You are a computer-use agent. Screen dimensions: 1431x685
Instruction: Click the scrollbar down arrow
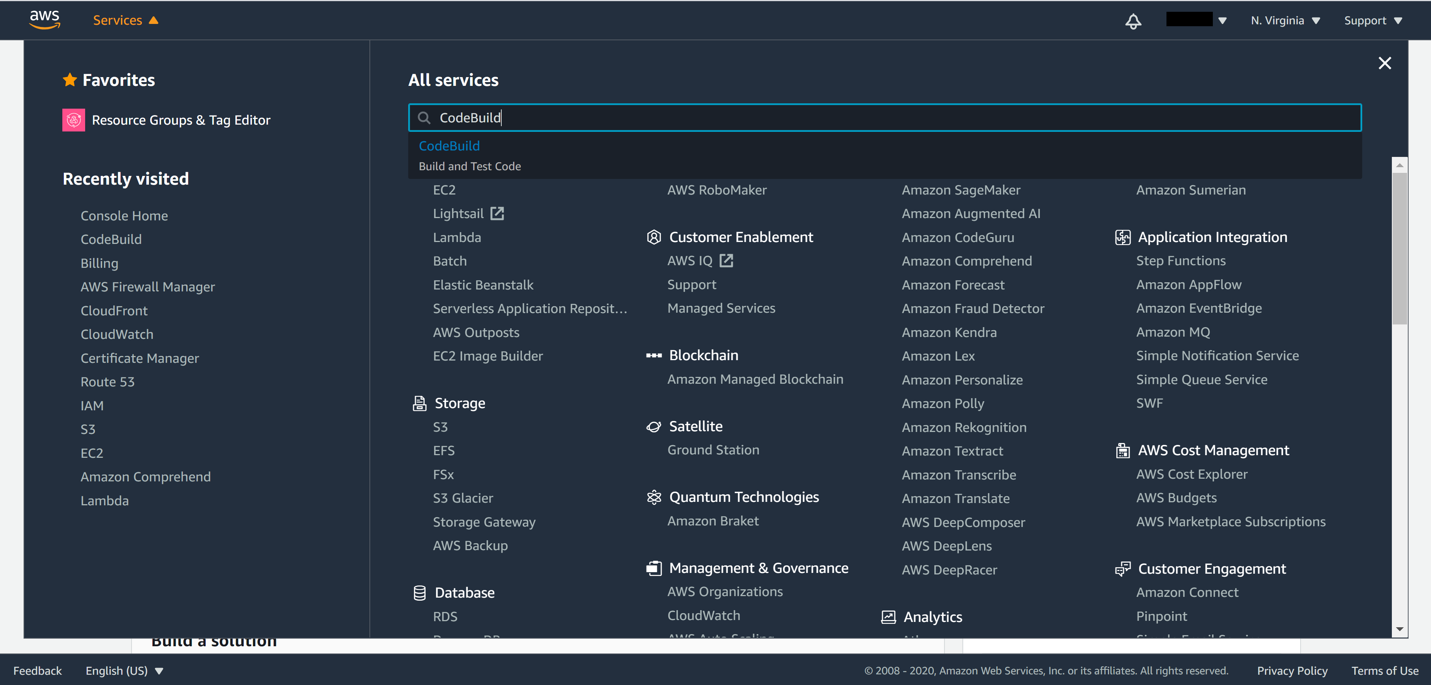tap(1399, 629)
